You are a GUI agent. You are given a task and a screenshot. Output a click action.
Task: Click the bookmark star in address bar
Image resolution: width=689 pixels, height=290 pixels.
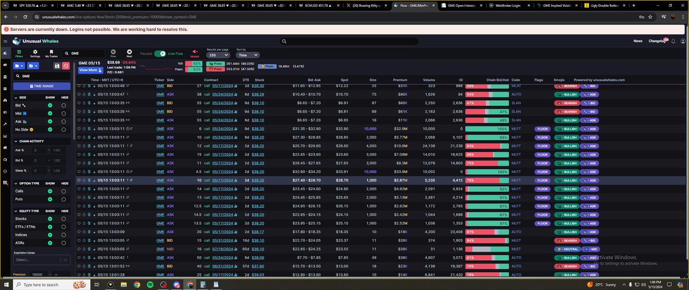(651, 17)
